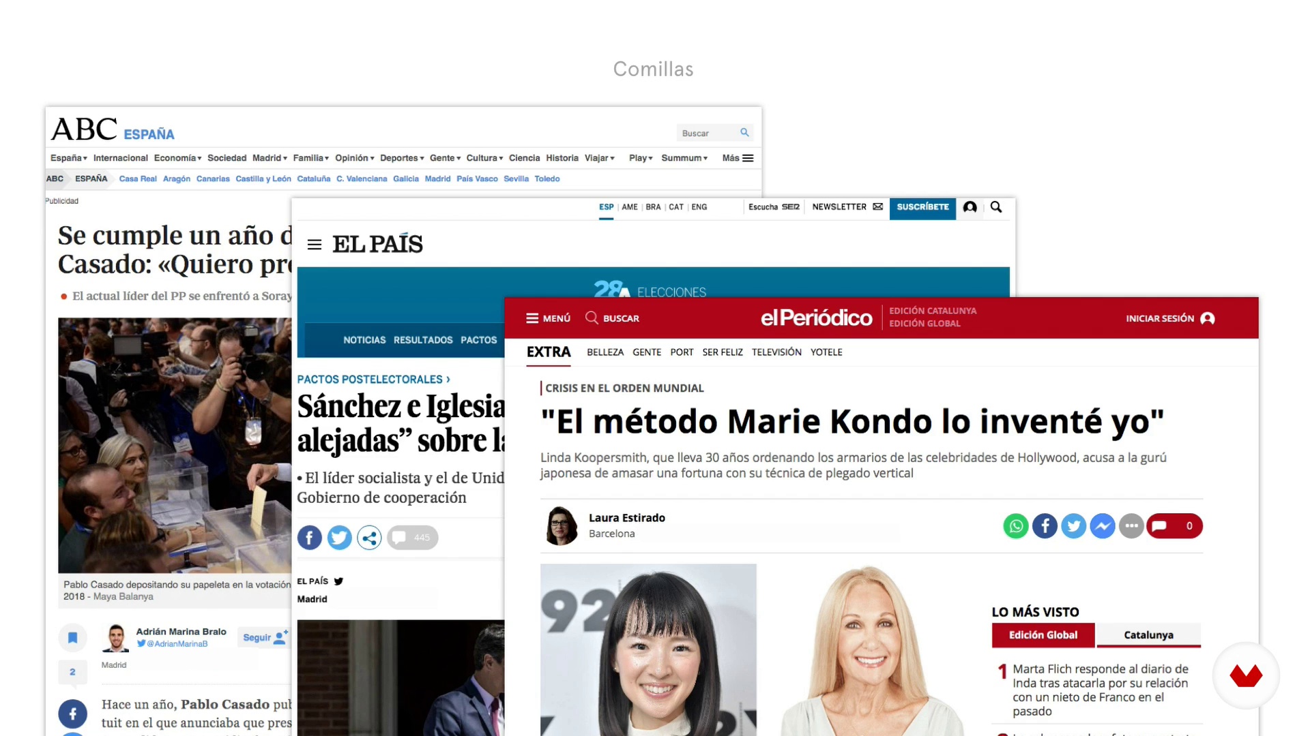The width and height of the screenshot is (1310, 736).
Task: Expand the Opinión dropdown menu
Action: [355, 158]
